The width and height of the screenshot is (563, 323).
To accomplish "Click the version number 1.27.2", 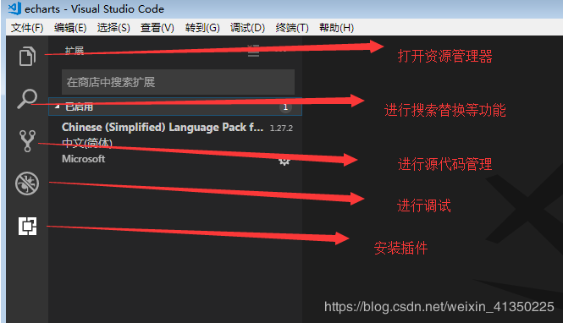I will pos(281,128).
